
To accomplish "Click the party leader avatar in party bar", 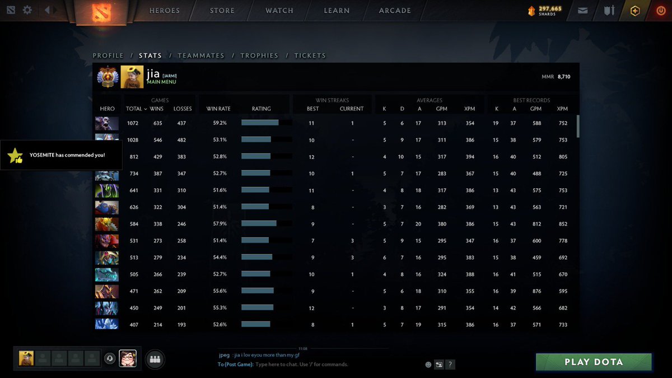I will (26, 358).
